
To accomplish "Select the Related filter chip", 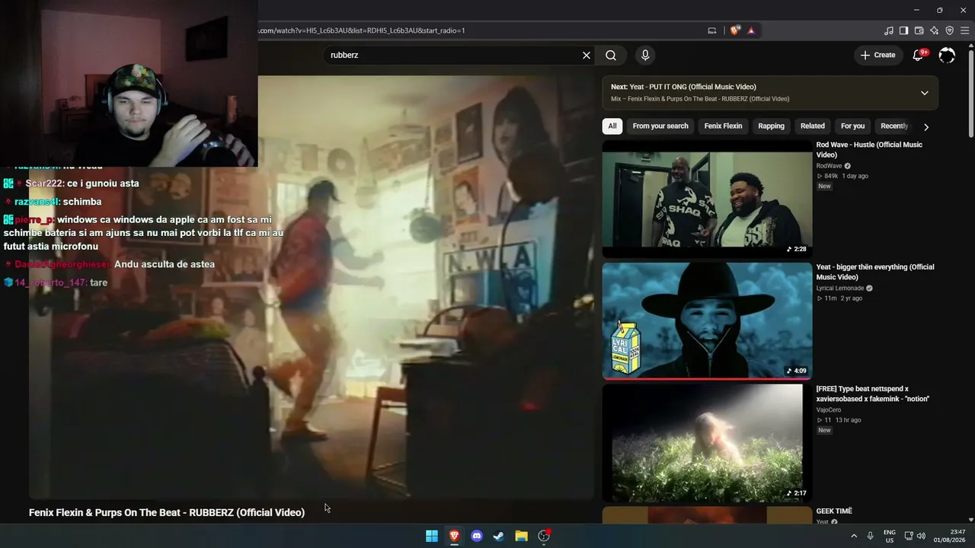I will tap(813, 126).
